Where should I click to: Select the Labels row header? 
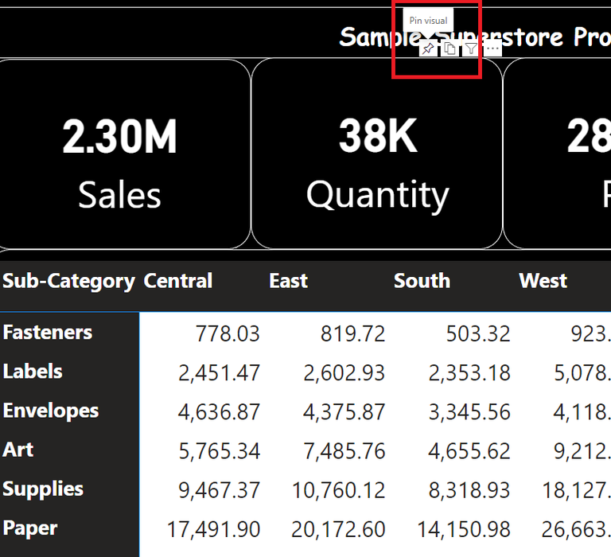click(33, 372)
